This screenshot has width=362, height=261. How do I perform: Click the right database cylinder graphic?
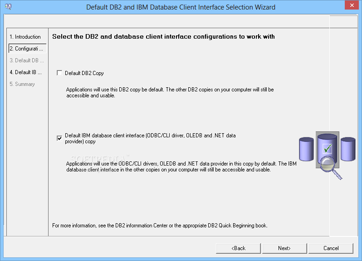pos(348,149)
